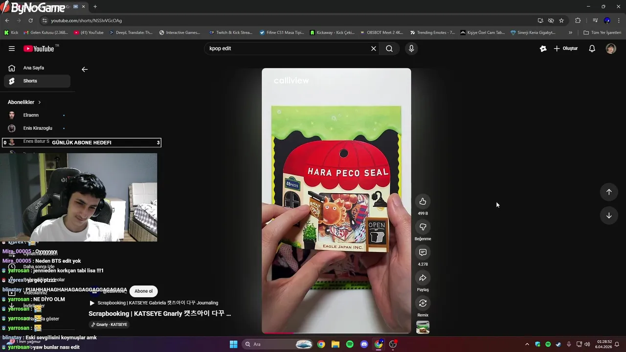Image resolution: width=626 pixels, height=352 pixels.
Task: Open Trending Emotes bookmark
Action: (x=432, y=33)
